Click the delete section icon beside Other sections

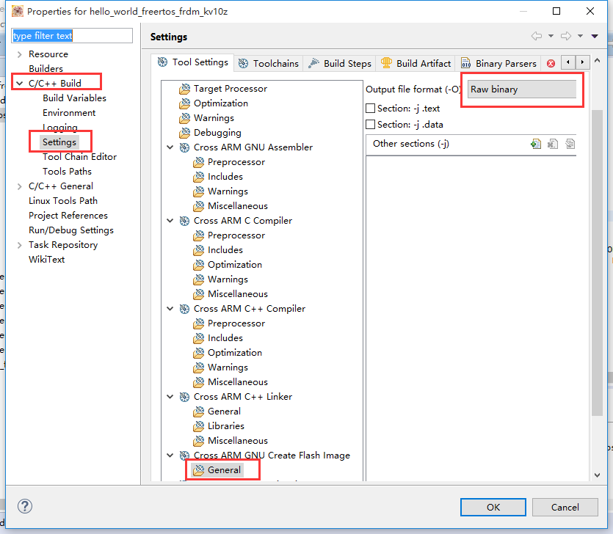[553, 144]
